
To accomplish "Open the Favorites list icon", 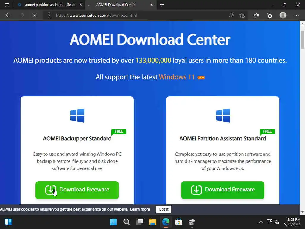I will point(256,15).
